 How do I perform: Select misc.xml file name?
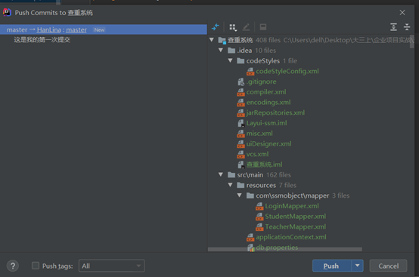259,134
